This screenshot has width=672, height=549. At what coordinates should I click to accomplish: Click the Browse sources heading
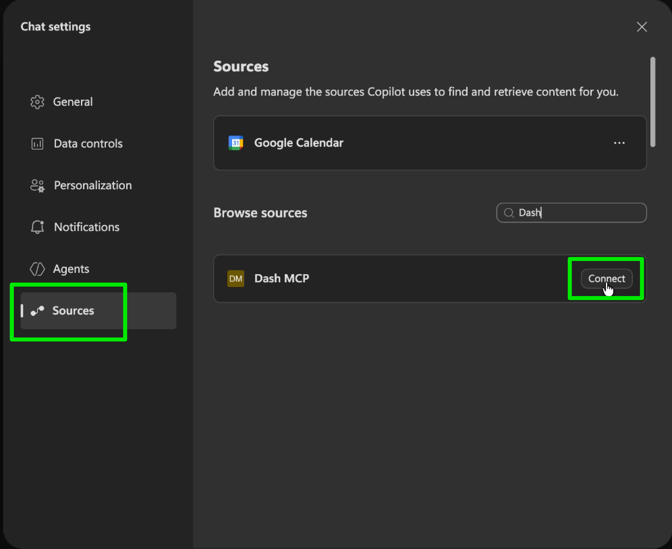pos(260,213)
